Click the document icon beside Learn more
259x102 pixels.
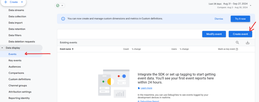(139, 88)
